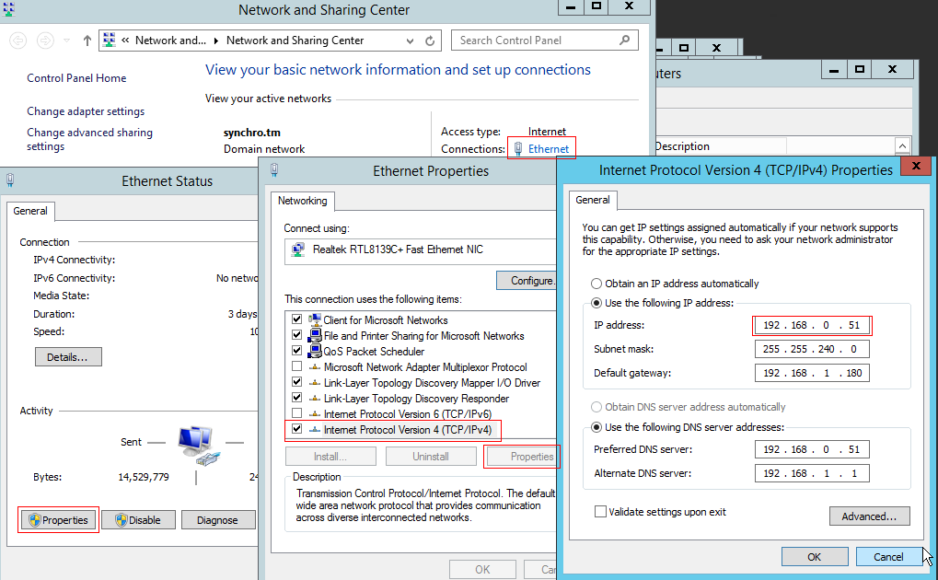Click Configure button for the Realtek adapter

527,280
